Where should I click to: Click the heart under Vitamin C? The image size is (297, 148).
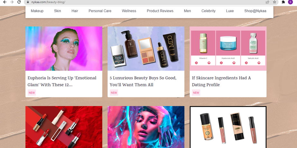[209, 63]
